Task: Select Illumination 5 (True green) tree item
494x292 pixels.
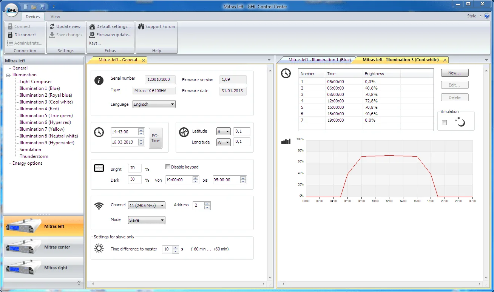Action: (x=46, y=116)
